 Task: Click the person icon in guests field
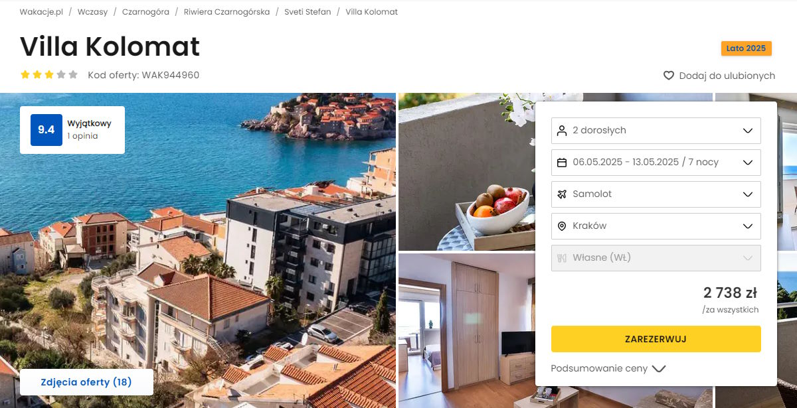(x=562, y=131)
